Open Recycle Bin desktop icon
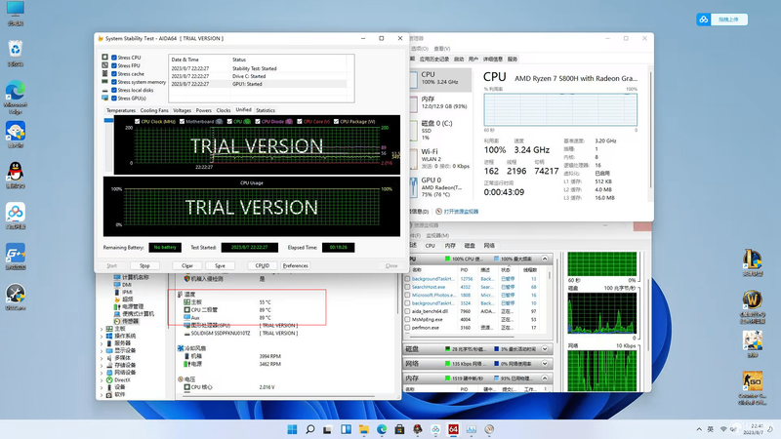This screenshot has width=781, height=439. click(x=16, y=53)
